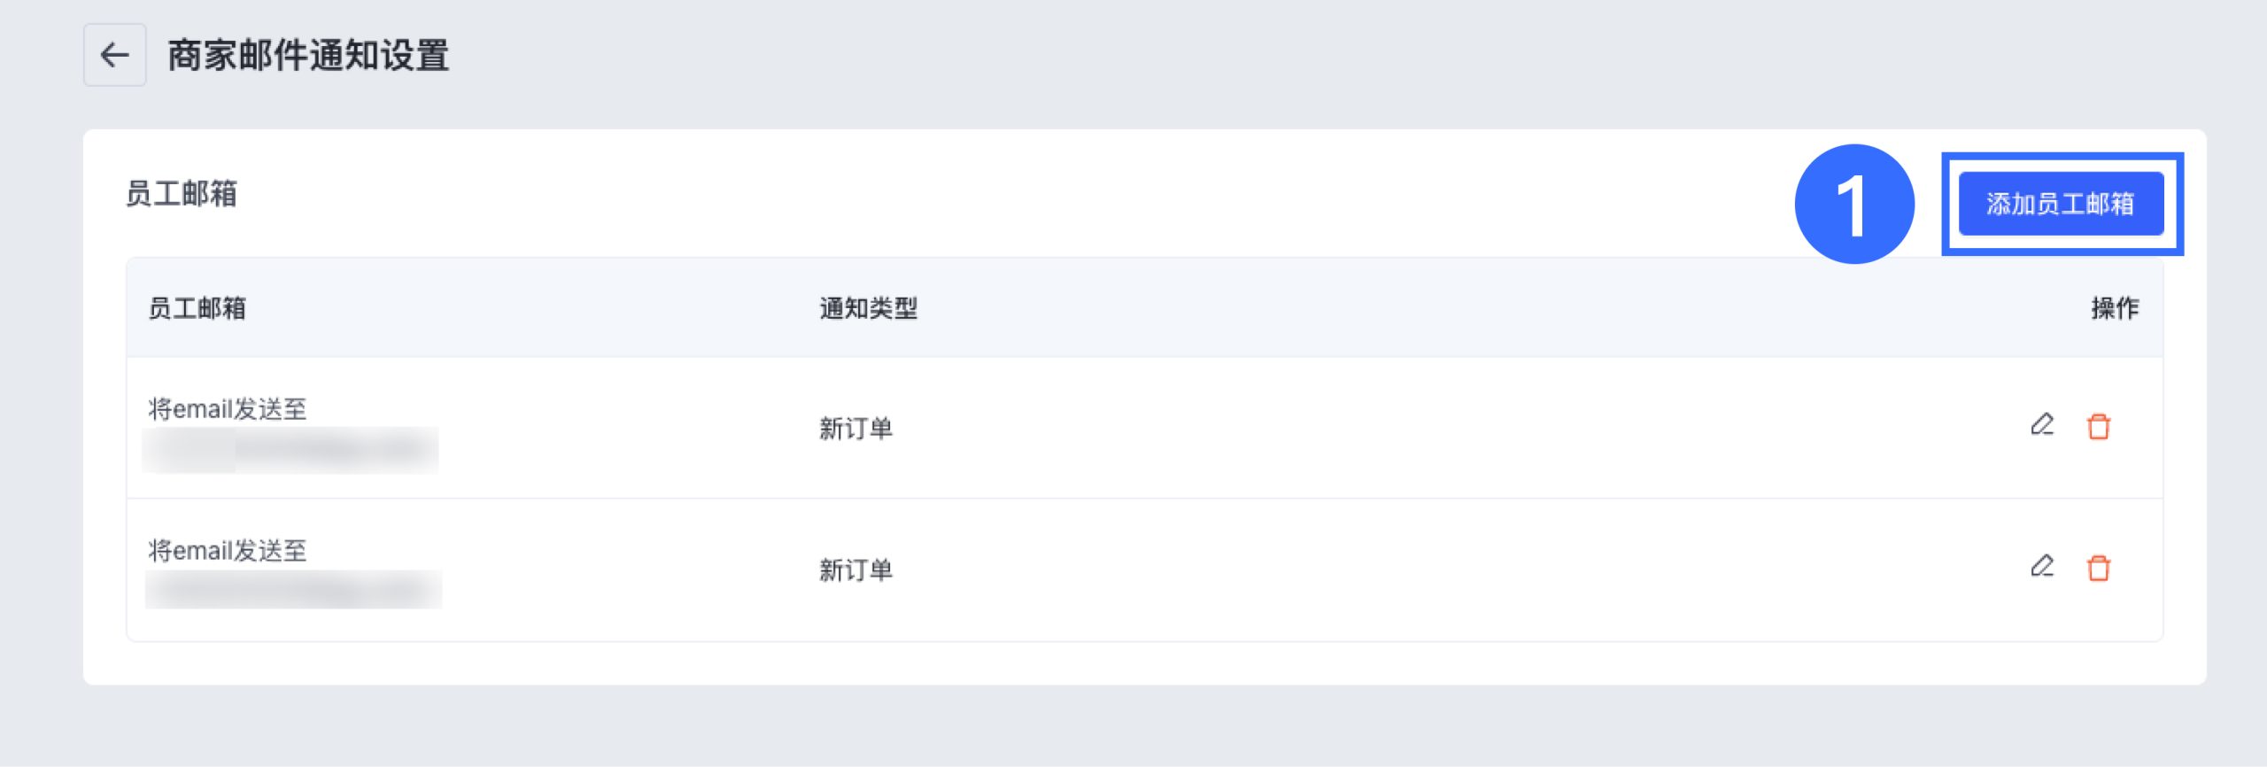Select the blurred email address in second row

coord(292,590)
